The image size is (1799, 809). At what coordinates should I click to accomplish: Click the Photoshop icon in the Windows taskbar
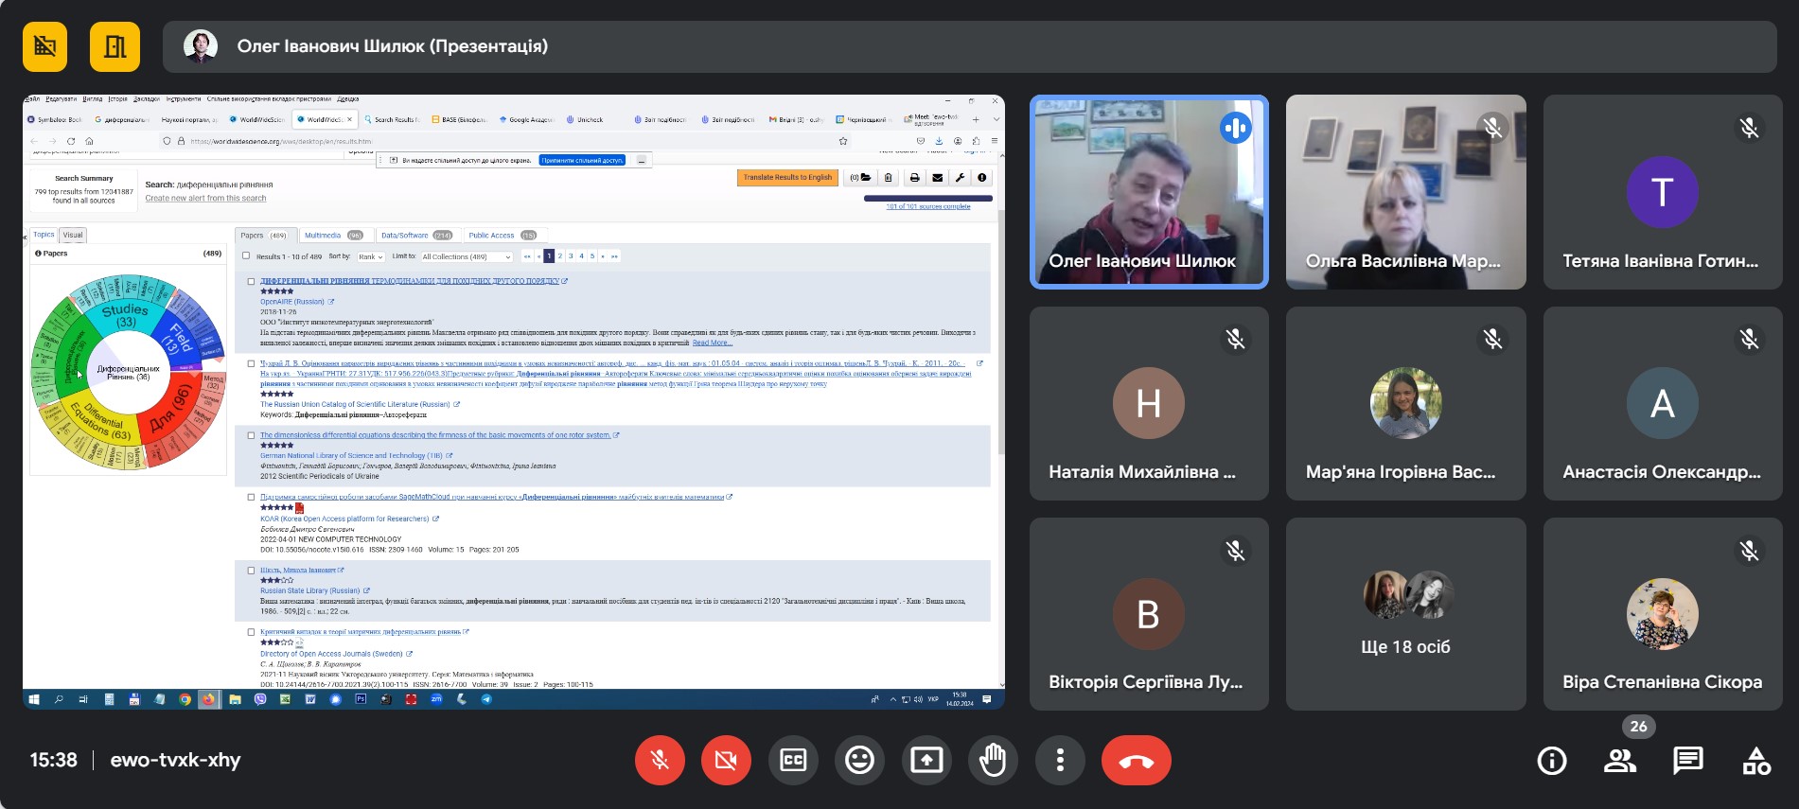(x=361, y=699)
